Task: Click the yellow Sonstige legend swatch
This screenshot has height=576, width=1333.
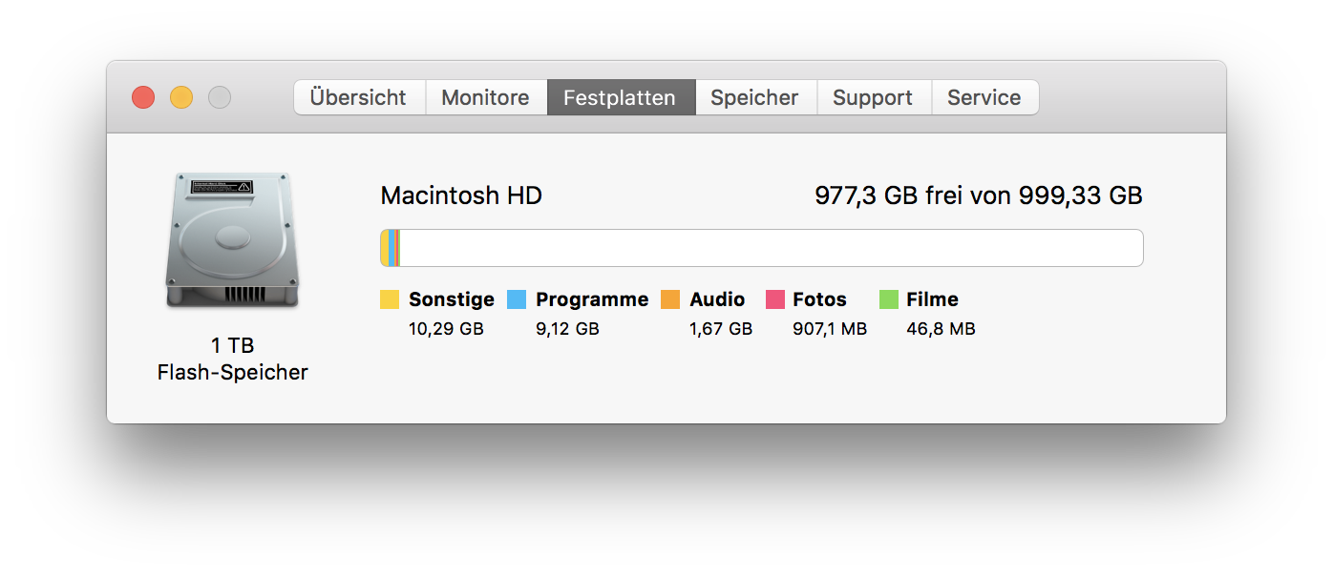Action: click(390, 299)
